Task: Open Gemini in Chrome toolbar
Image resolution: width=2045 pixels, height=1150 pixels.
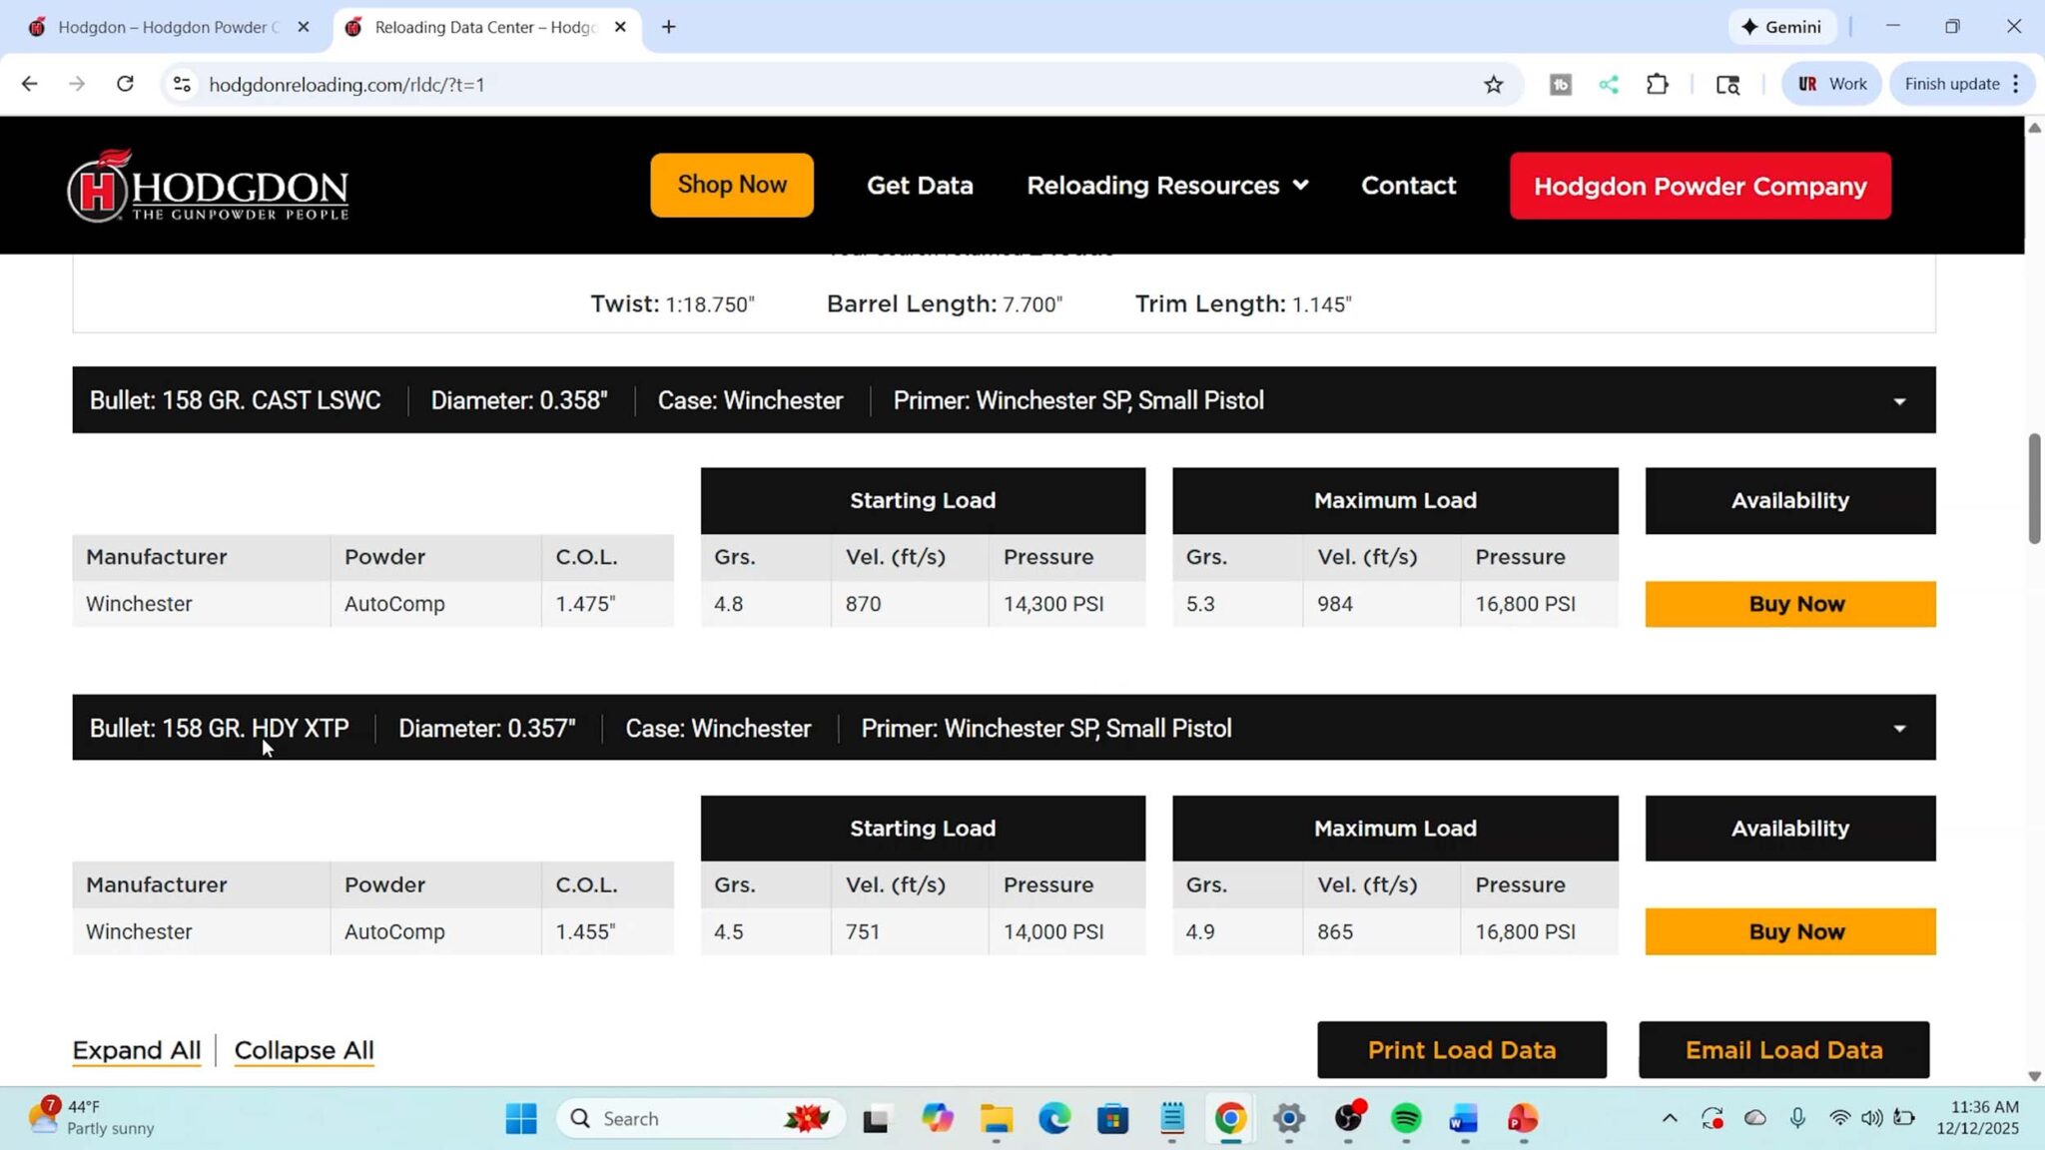Action: pos(1782,27)
